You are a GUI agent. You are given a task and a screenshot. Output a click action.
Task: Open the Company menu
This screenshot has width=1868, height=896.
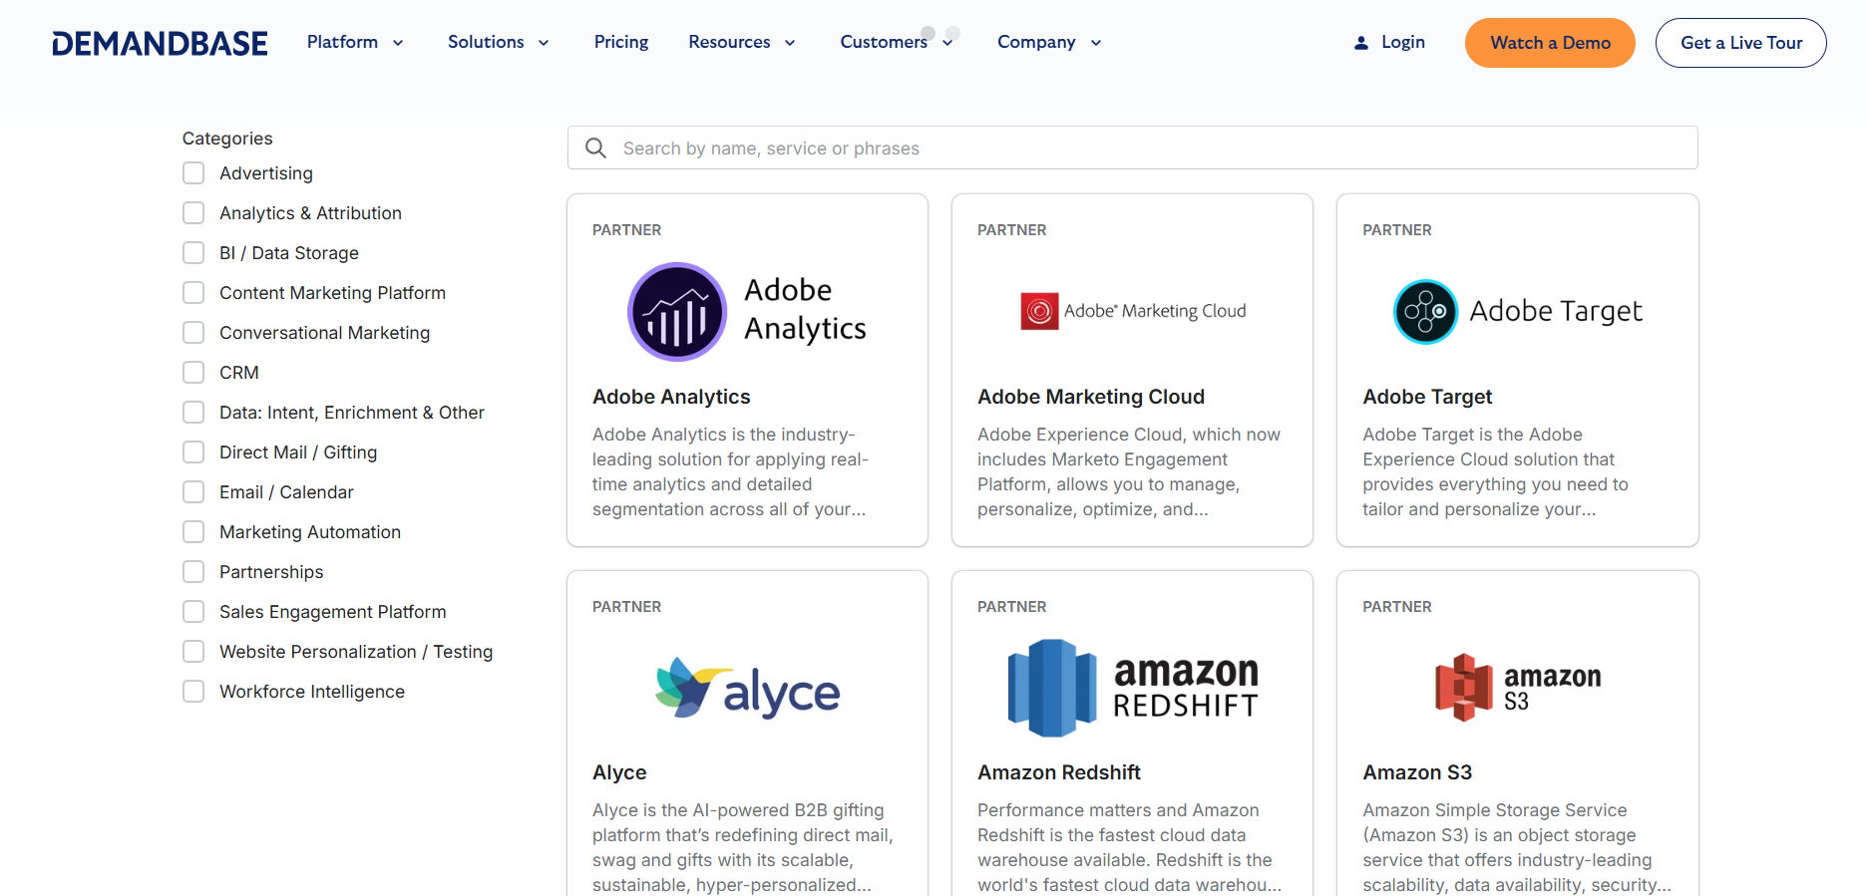[1048, 42]
